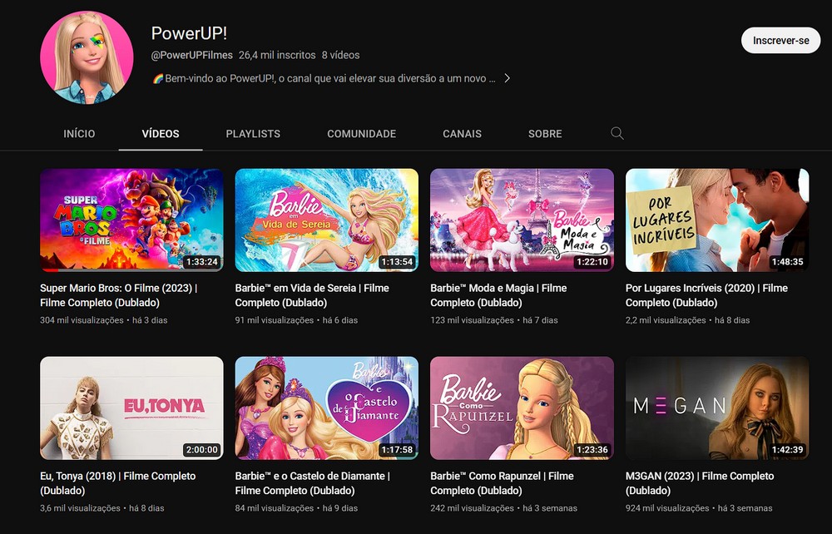Click the 1:13:54 duration badge
This screenshot has width=832, height=534.
[397, 262]
